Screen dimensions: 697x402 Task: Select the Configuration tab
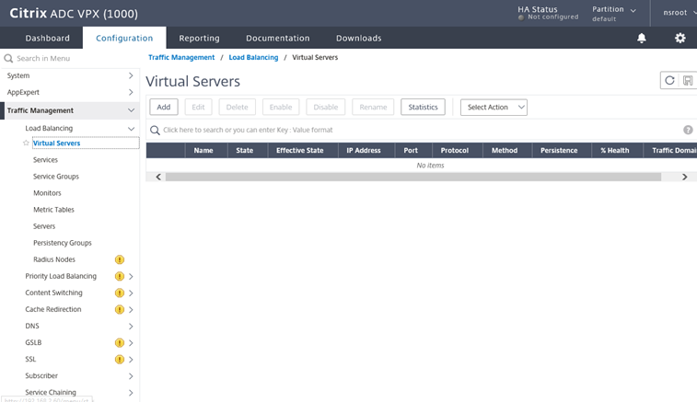click(124, 39)
